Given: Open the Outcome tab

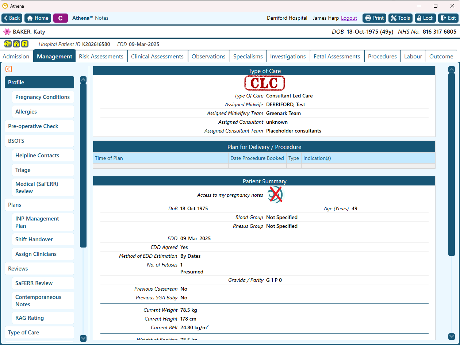Looking at the screenshot, I should click(441, 56).
